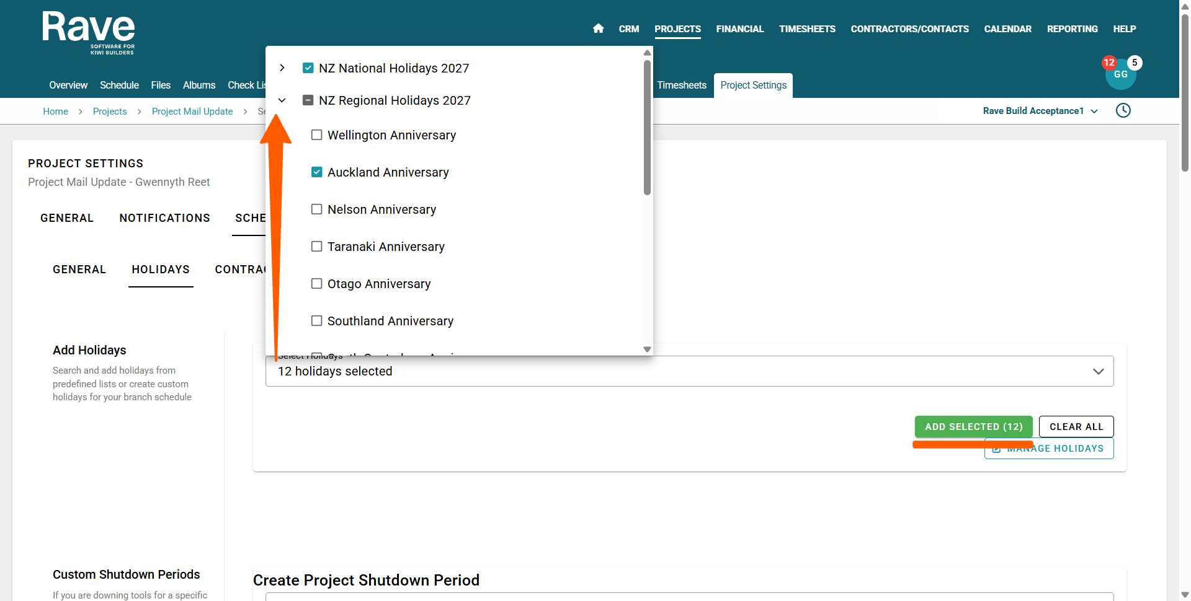Viewport: 1191px width, 601px height.
Task: Open the Reporting menu
Action: point(1072,29)
